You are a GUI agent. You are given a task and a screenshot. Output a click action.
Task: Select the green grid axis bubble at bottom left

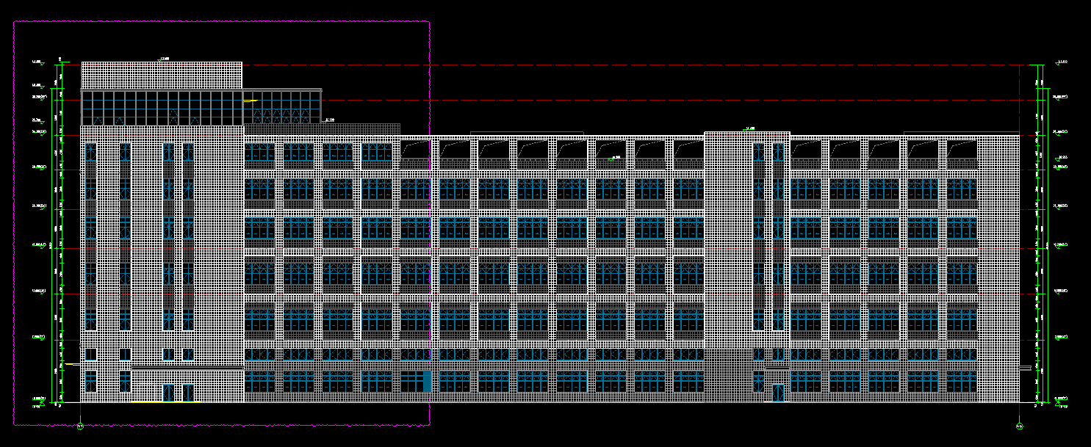pos(80,426)
